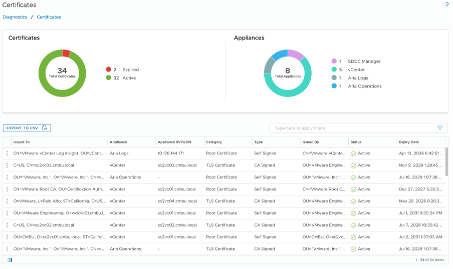Open column picker icon below table
This screenshot has height=269, width=453.
pos(10,260)
